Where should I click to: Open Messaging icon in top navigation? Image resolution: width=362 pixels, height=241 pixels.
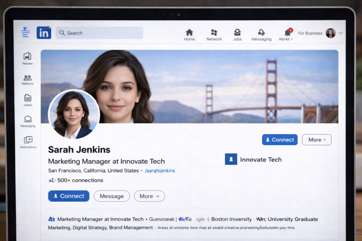(261, 32)
